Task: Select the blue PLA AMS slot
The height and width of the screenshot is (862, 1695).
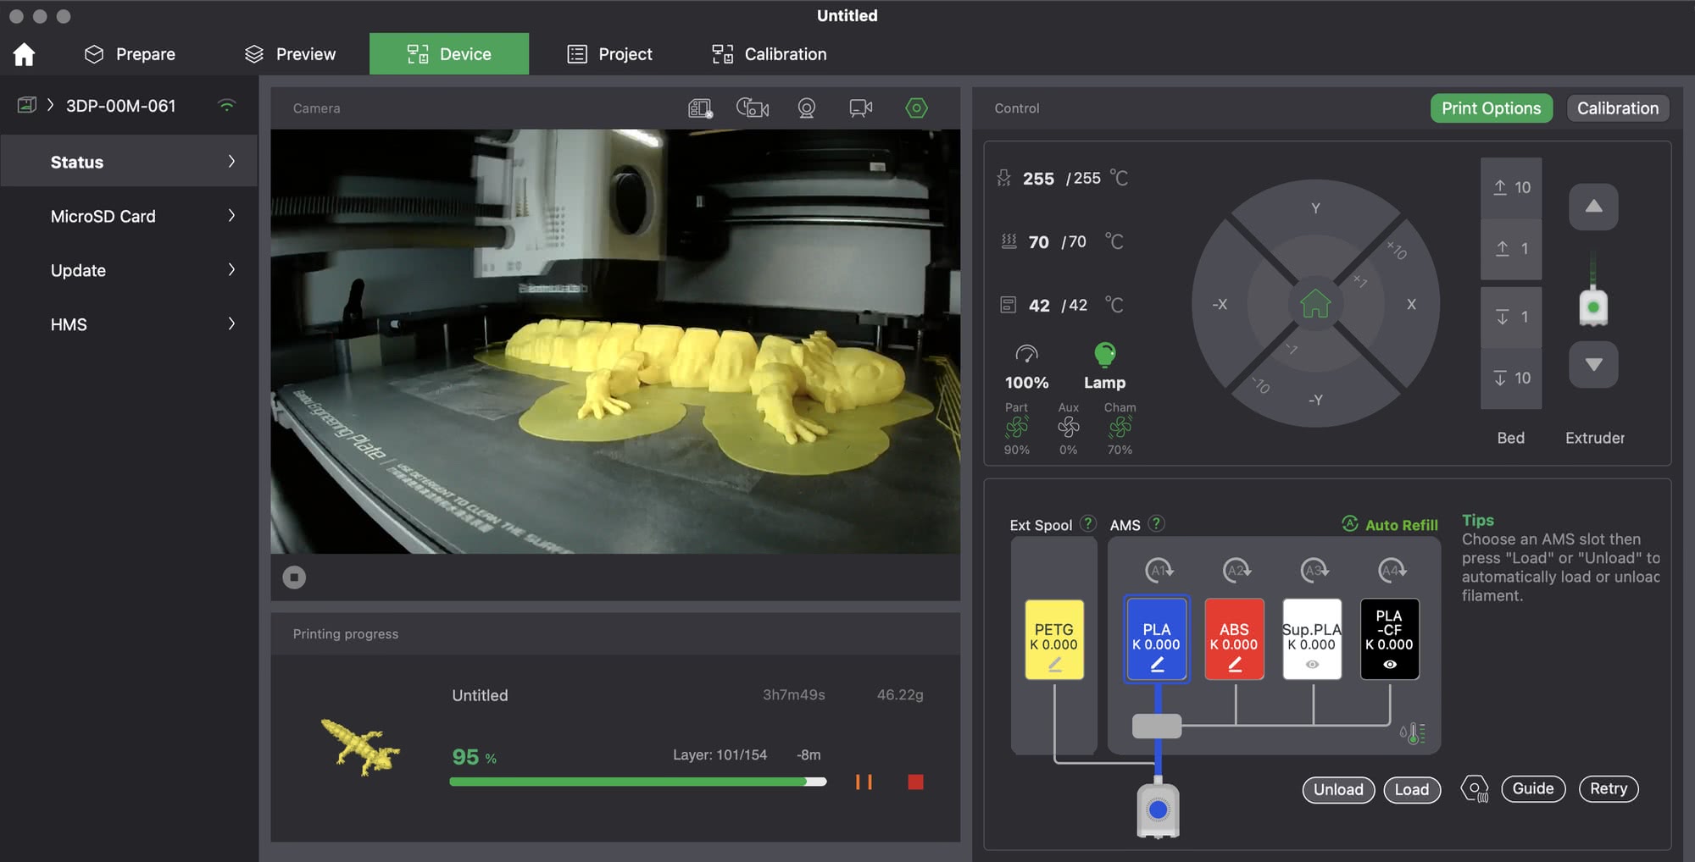Action: pyautogui.click(x=1157, y=639)
